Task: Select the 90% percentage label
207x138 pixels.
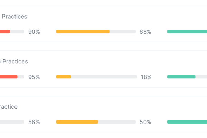Action: [34, 32]
